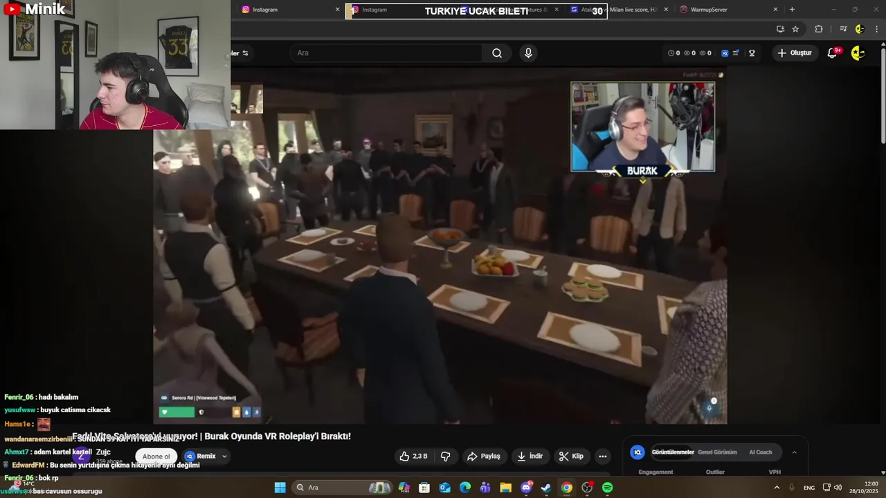
Task: Open Microsoft Edge from taskbar
Action: click(465, 488)
